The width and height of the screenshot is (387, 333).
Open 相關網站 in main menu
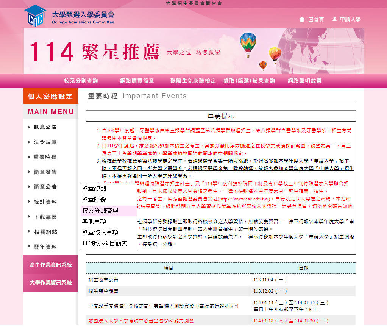(45, 232)
